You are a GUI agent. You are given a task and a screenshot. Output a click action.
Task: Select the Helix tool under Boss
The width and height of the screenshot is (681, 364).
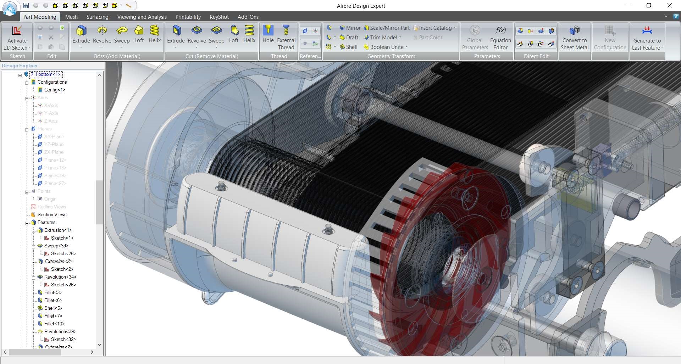(x=154, y=34)
